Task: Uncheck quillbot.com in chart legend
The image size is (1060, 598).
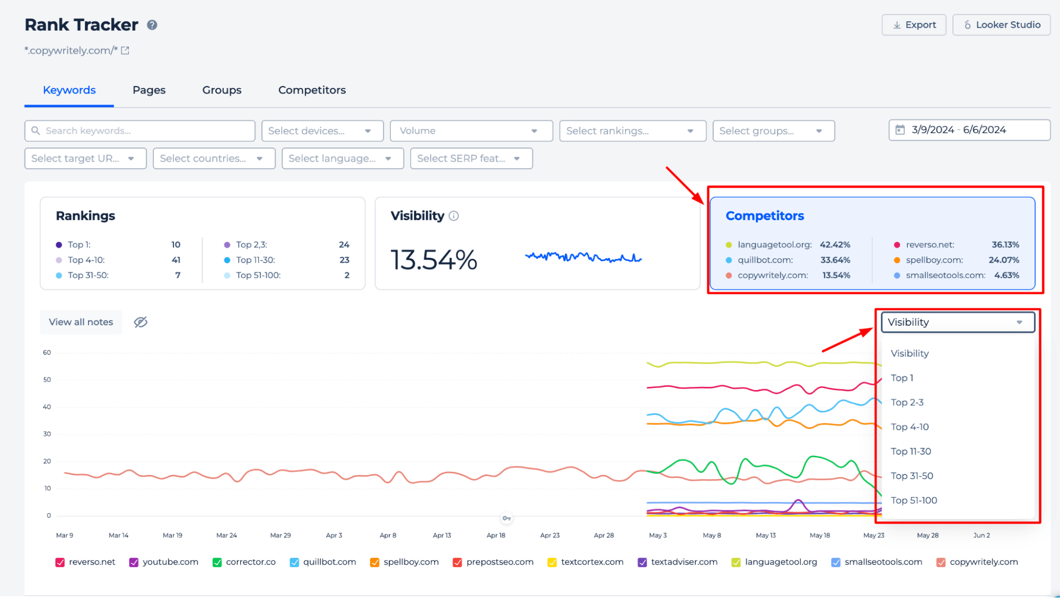Action: 294,562
